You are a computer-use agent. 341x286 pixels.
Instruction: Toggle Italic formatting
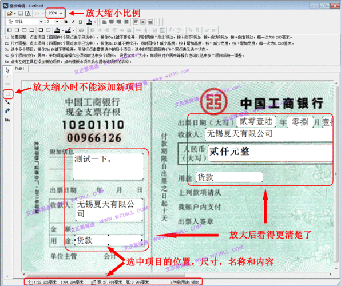[x=73, y=22]
